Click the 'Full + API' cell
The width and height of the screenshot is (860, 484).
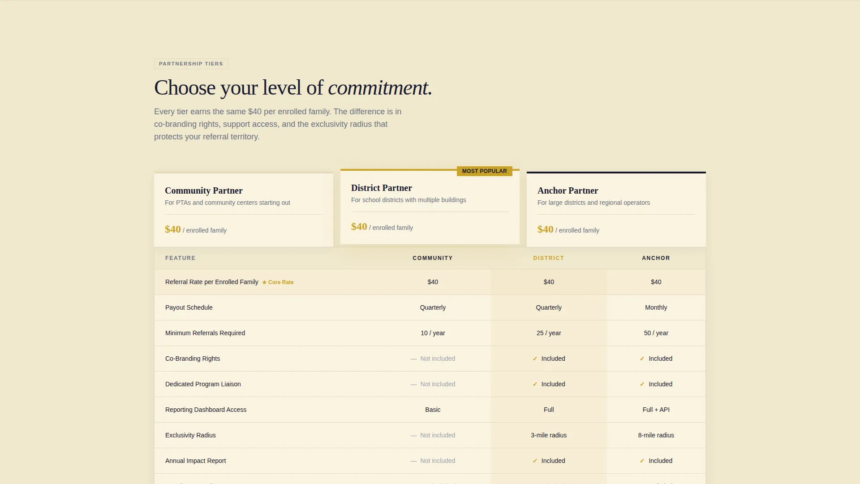[x=656, y=410]
